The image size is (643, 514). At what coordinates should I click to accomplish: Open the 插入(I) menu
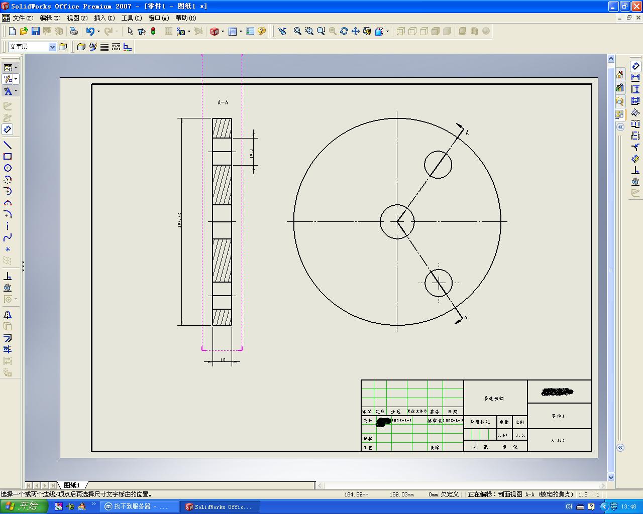click(104, 18)
